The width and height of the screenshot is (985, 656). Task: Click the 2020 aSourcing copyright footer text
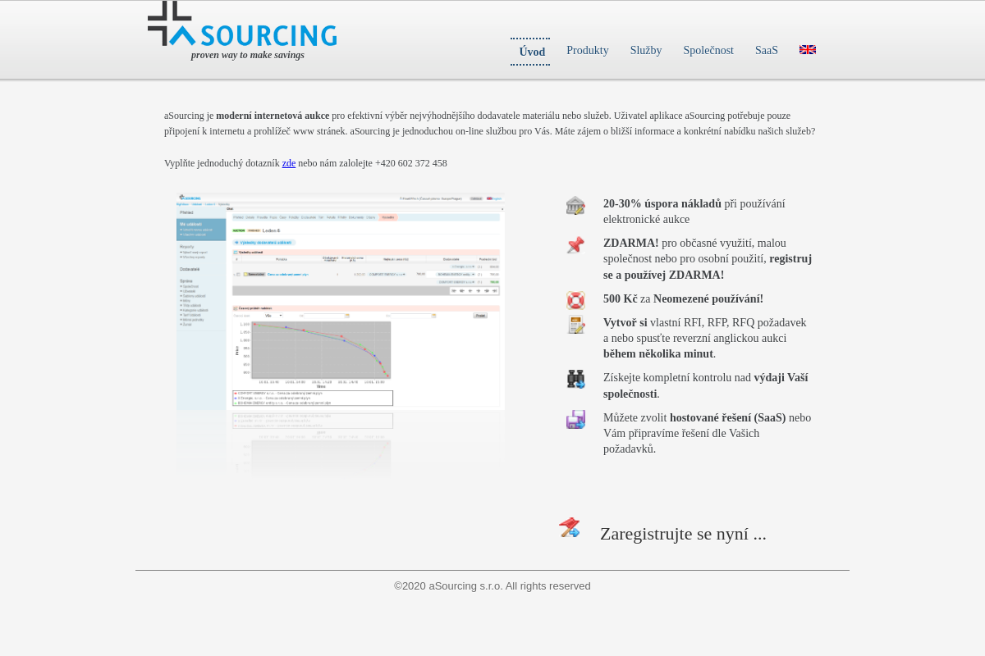coord(492,585)
